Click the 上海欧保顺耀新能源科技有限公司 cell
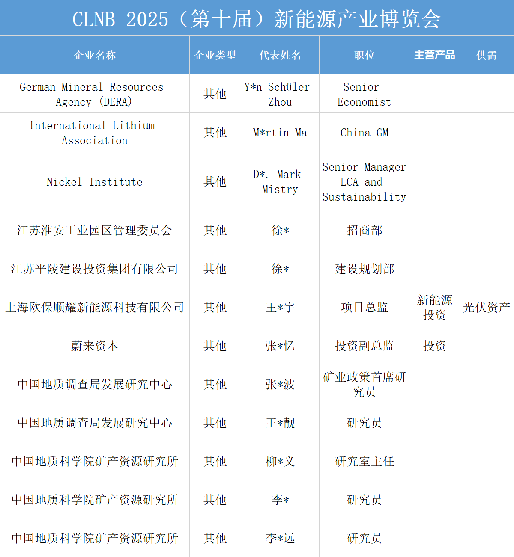 point(95,307)
